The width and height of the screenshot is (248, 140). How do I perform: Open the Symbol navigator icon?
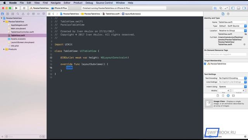coord(13,14)
